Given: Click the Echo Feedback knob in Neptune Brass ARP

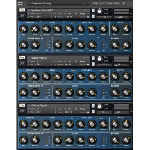Looking at the screenshot, I should click(x=69, y=45).
